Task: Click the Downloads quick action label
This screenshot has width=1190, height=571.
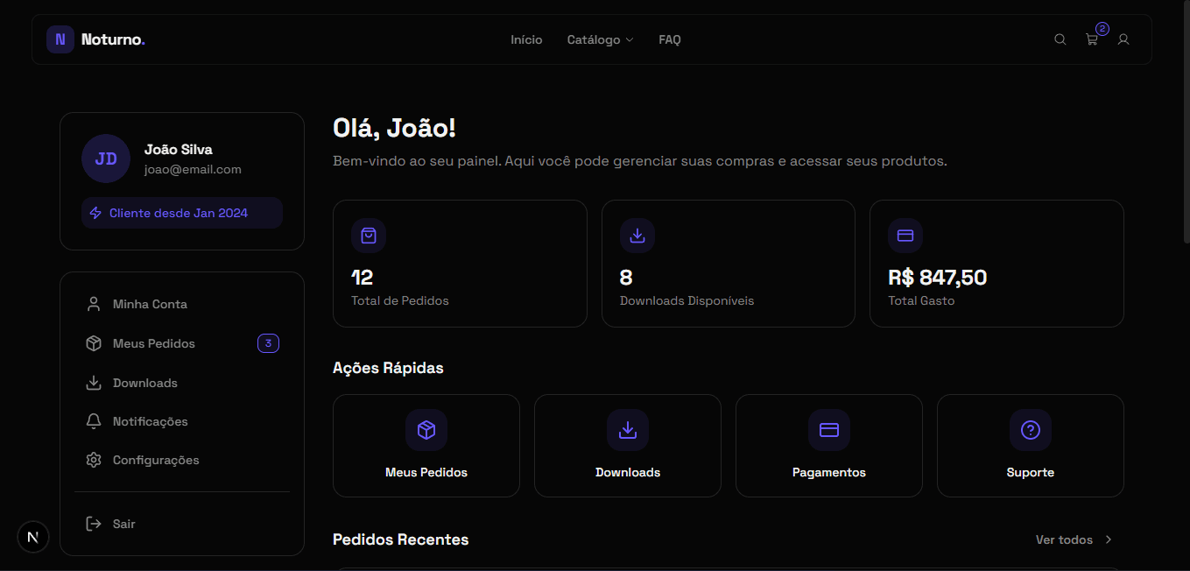Action: click(628, 472)
